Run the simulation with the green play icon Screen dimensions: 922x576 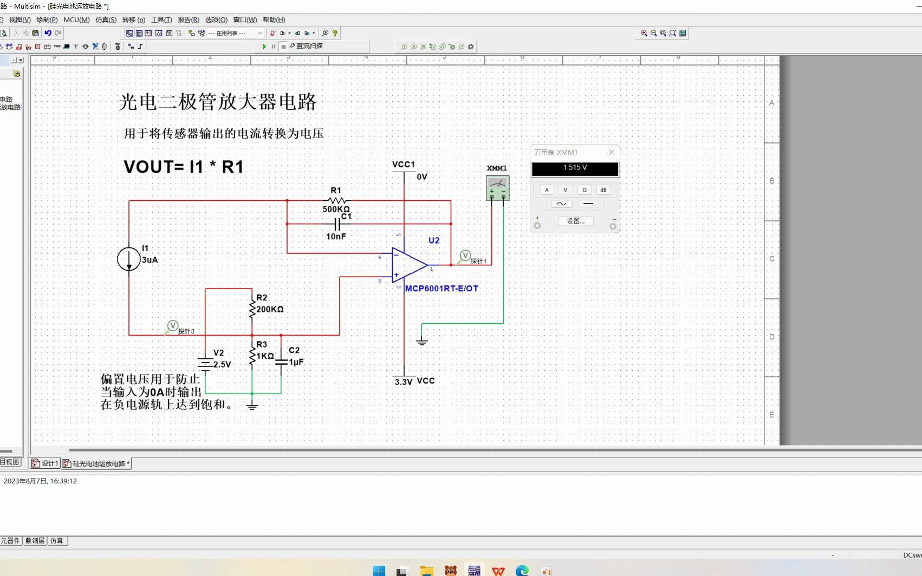click(x=265, y=47)
